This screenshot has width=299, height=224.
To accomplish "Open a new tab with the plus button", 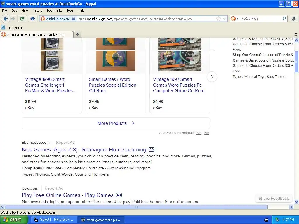I will (x=77, y=34).
